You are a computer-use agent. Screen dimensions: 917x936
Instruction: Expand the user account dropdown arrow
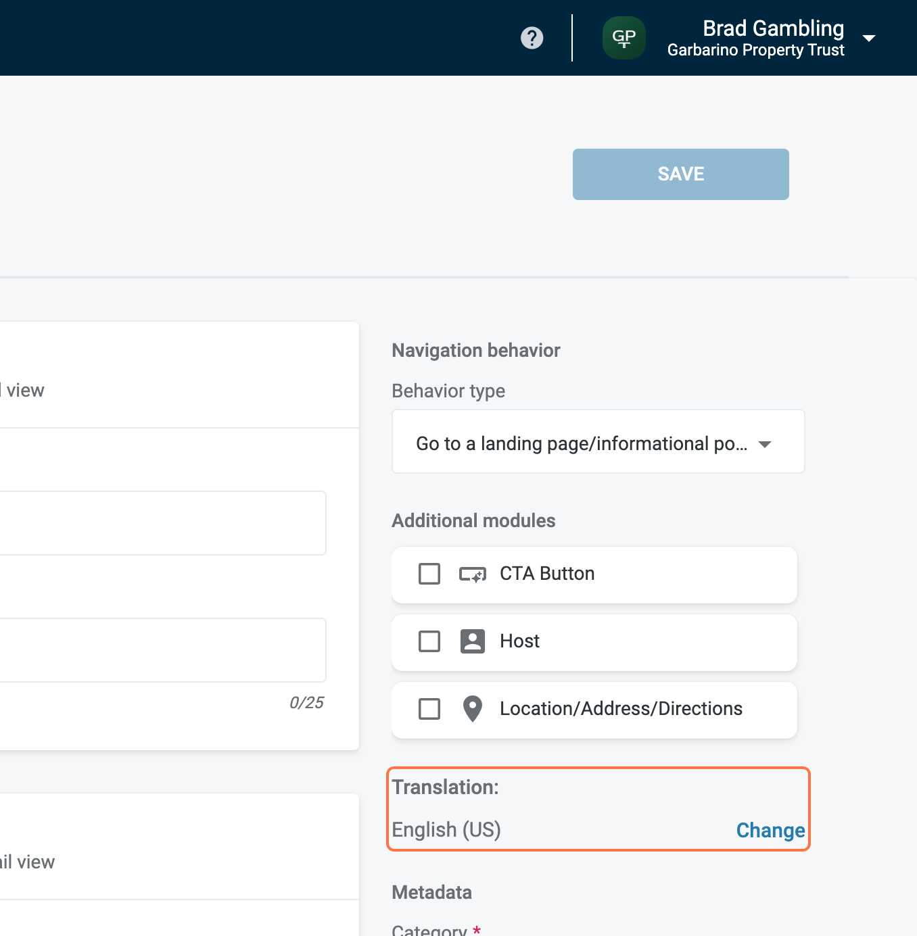tap(869, 39)
